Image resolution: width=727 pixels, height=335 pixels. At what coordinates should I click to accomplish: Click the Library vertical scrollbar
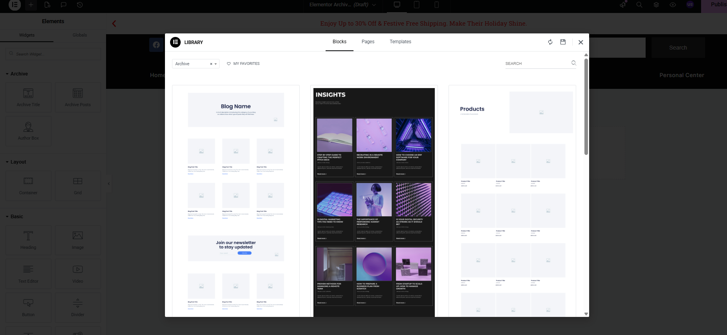pyautogui.click(x=586, y=107)
